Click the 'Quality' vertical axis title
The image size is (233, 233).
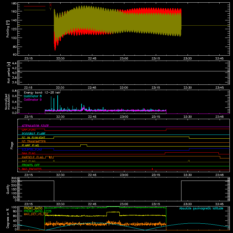pos(8,189)
